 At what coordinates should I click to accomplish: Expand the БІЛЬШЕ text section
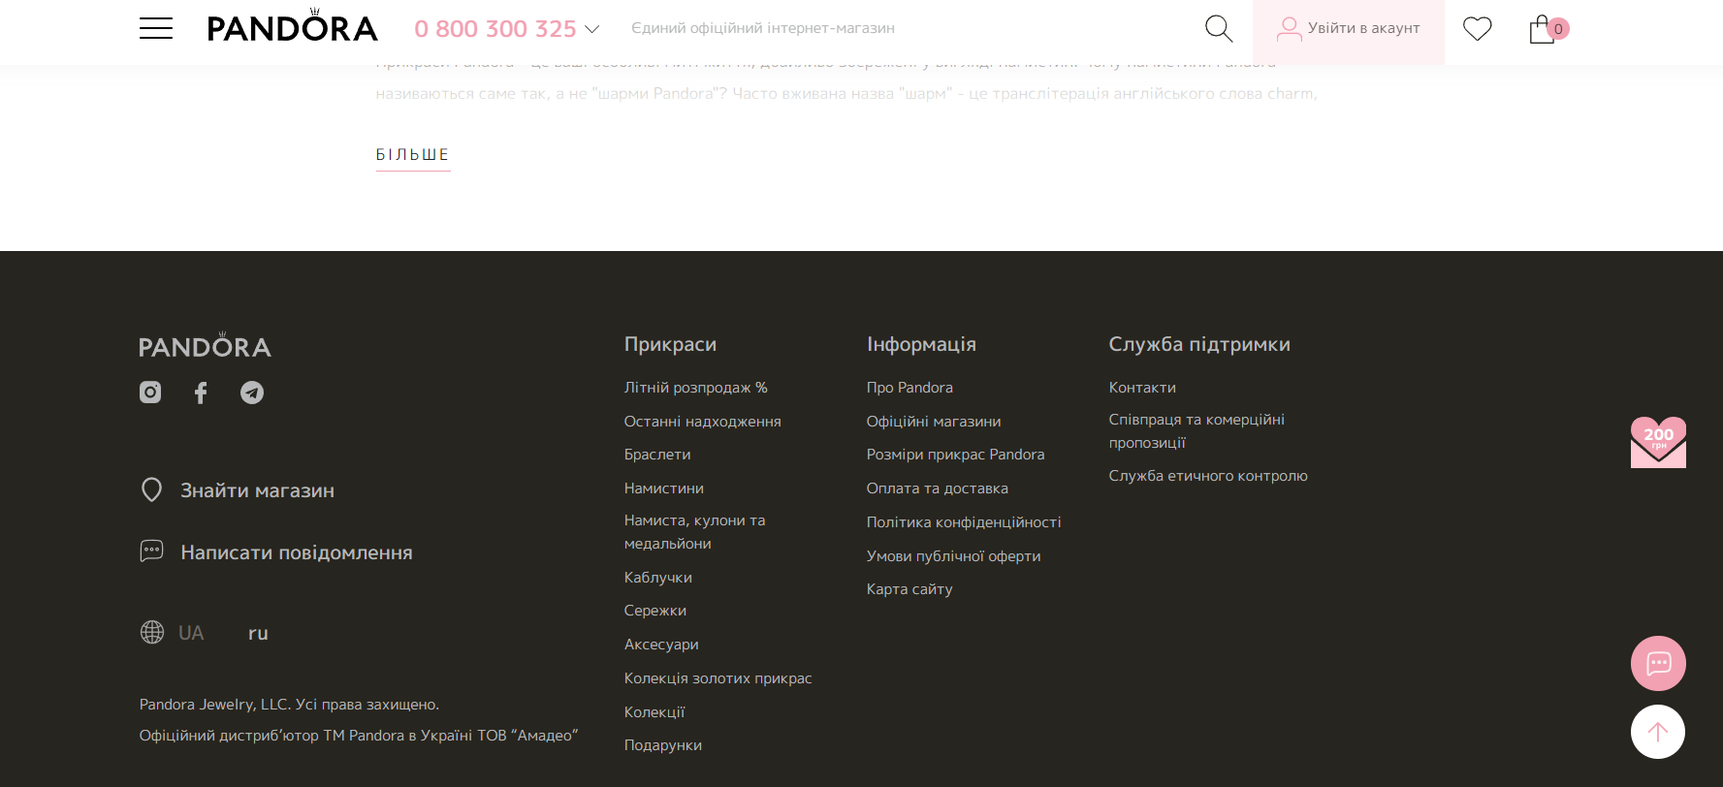412,155
